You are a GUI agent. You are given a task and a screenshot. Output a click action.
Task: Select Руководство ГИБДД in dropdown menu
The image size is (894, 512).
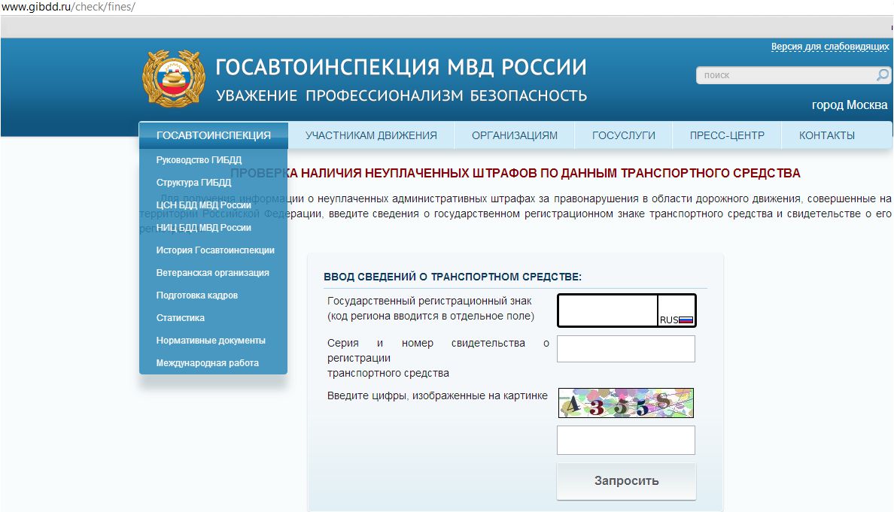(x=199, y=160)
